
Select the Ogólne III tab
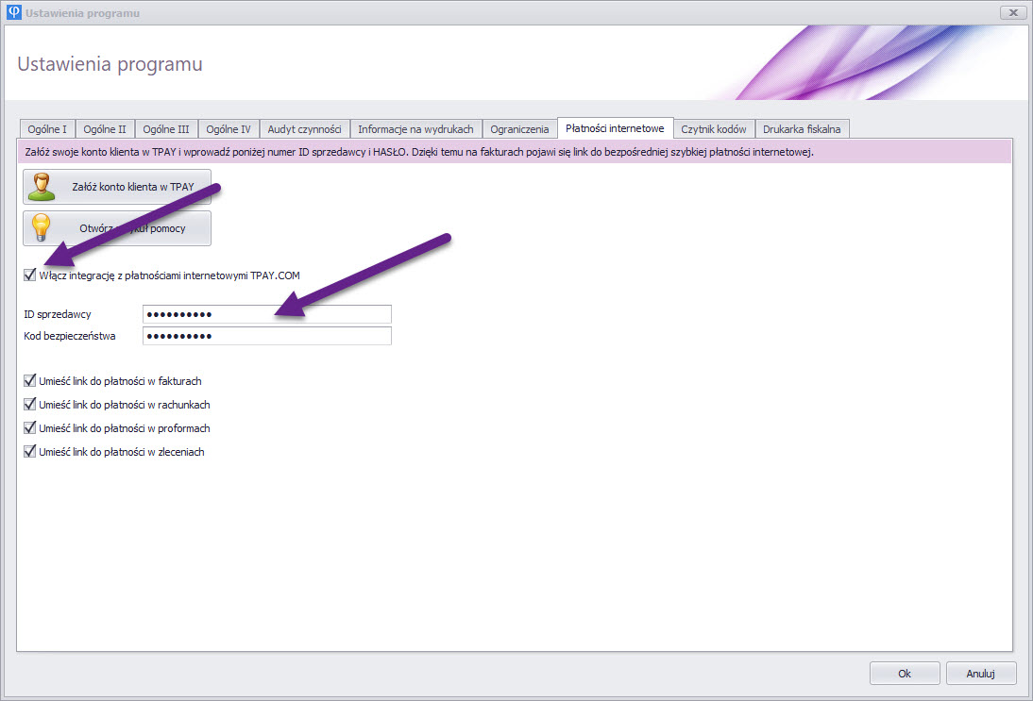click(x=166, y=129)
